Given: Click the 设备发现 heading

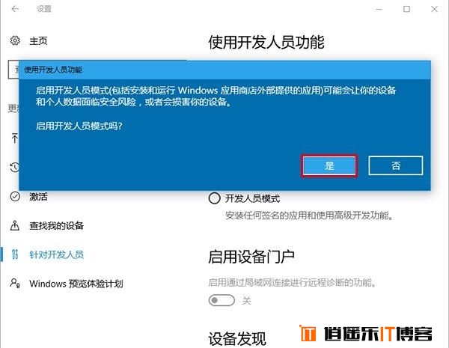Looking at the screenshot, I should pos(237,338).
